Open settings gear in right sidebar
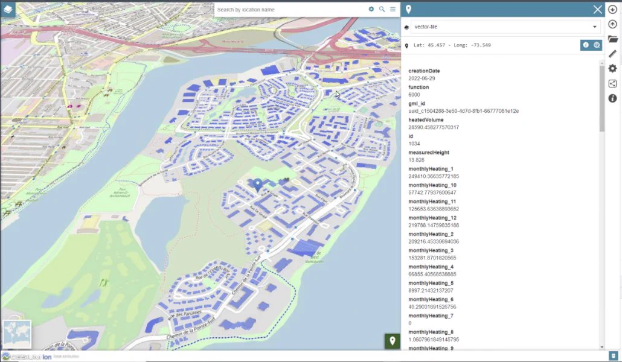 coord(612,68)
